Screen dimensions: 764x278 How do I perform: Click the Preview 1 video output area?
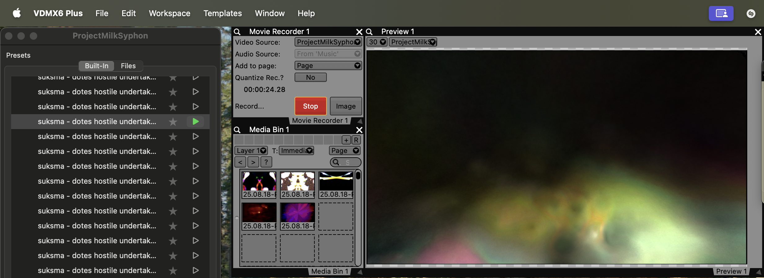[x=557, y=157]
